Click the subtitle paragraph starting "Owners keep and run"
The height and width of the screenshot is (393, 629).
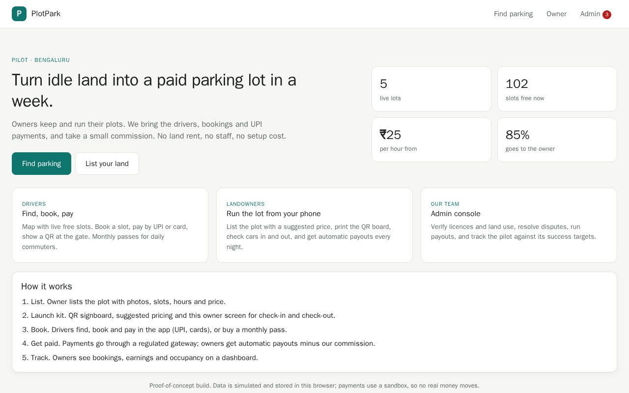(149, 130)
